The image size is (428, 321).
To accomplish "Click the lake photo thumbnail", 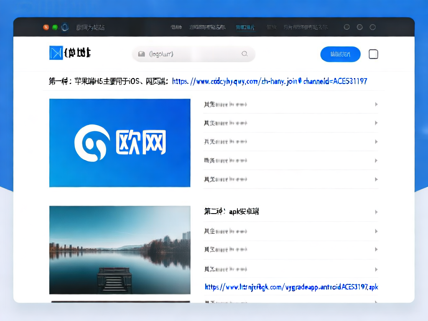I will (x=120, y=250).
